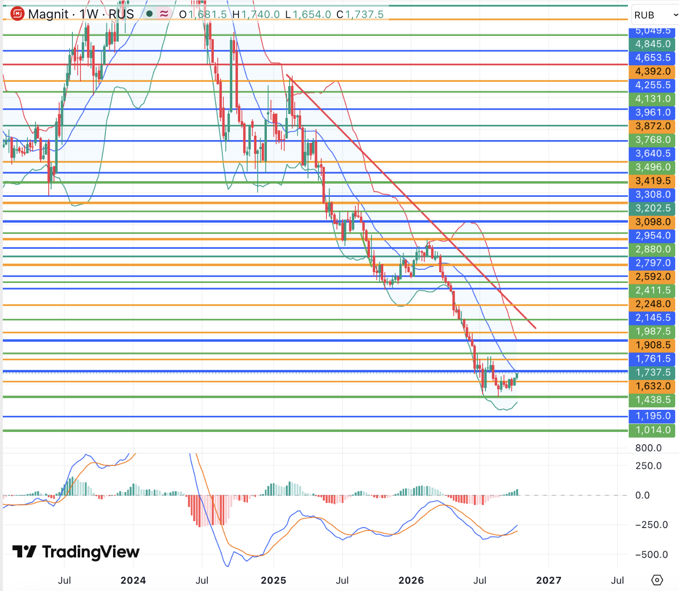Click the orange 3,419.5 price label
This screenshot has height=591, width=679.
tap(653, 181)
